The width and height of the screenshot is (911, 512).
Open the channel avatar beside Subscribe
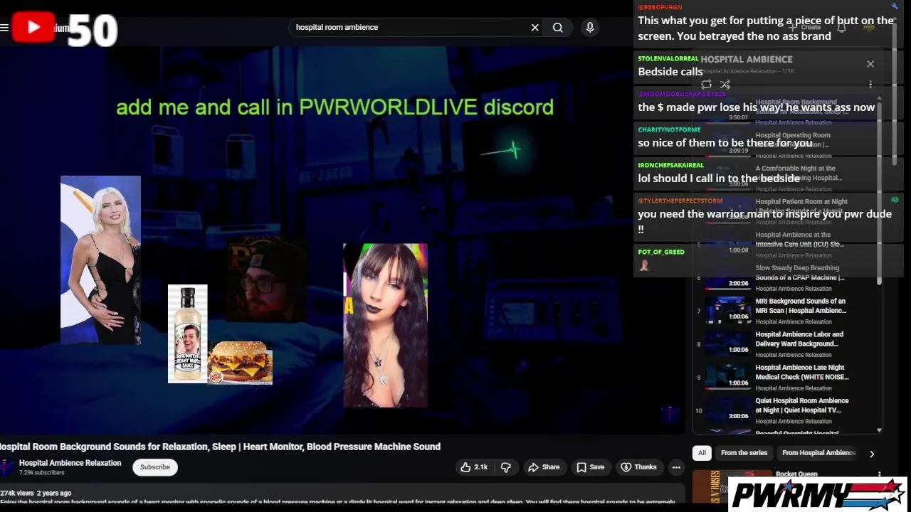coord(6,467)
